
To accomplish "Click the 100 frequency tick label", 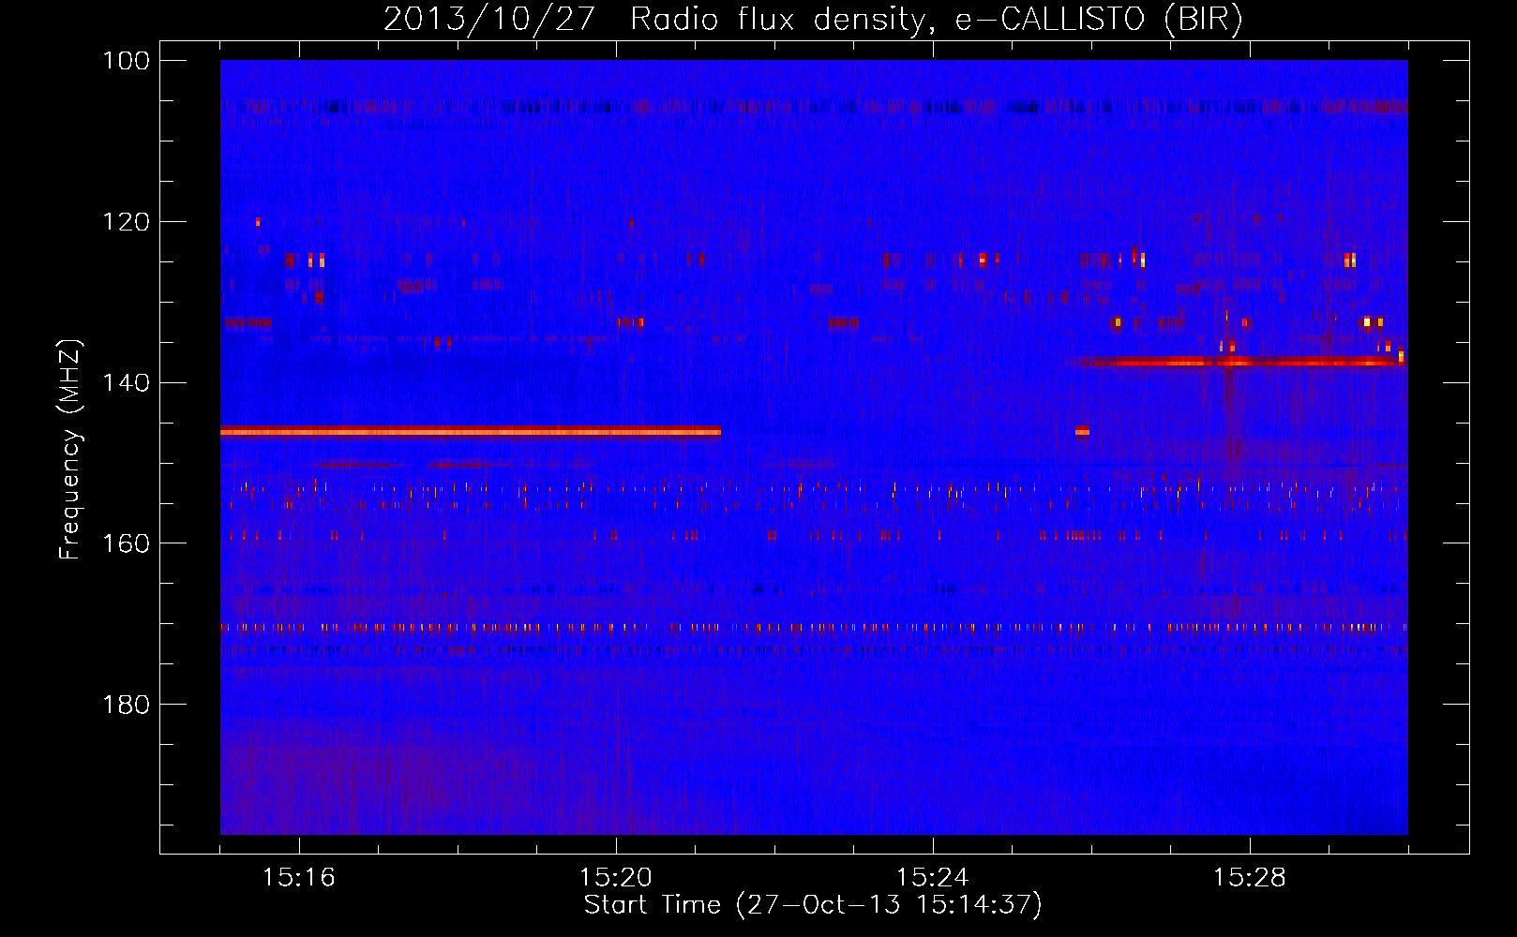I will [126, 61].
